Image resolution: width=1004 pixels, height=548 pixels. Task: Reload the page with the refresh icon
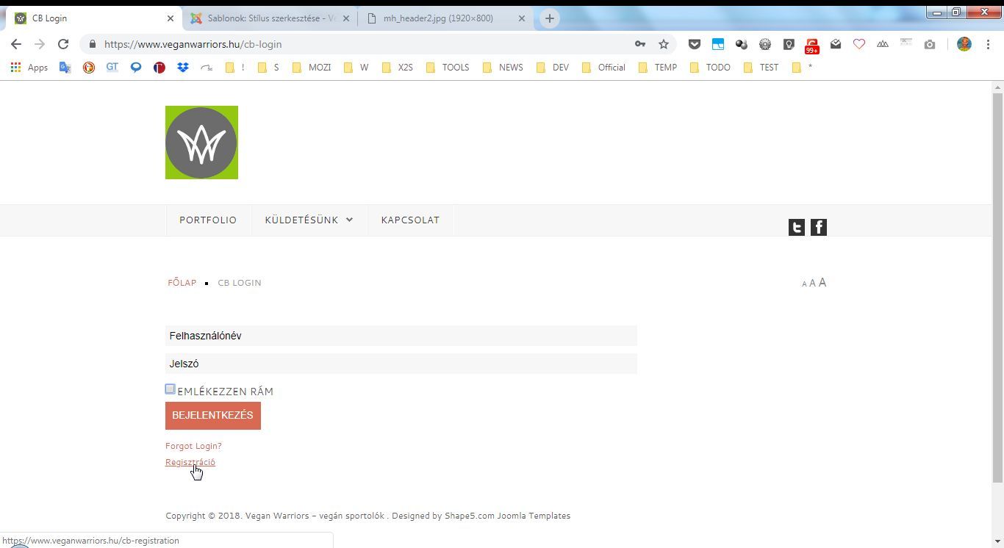(x=63, y=44)
